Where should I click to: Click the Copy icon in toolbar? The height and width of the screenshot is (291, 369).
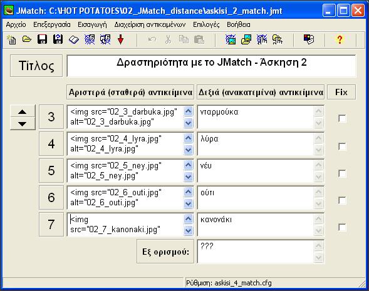coord(184,39)
